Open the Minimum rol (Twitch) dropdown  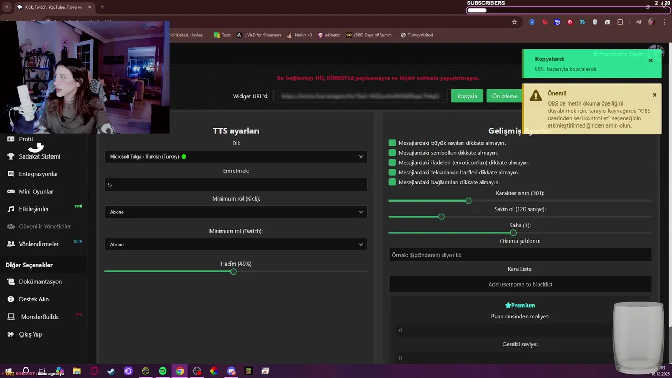pos(236,245)
